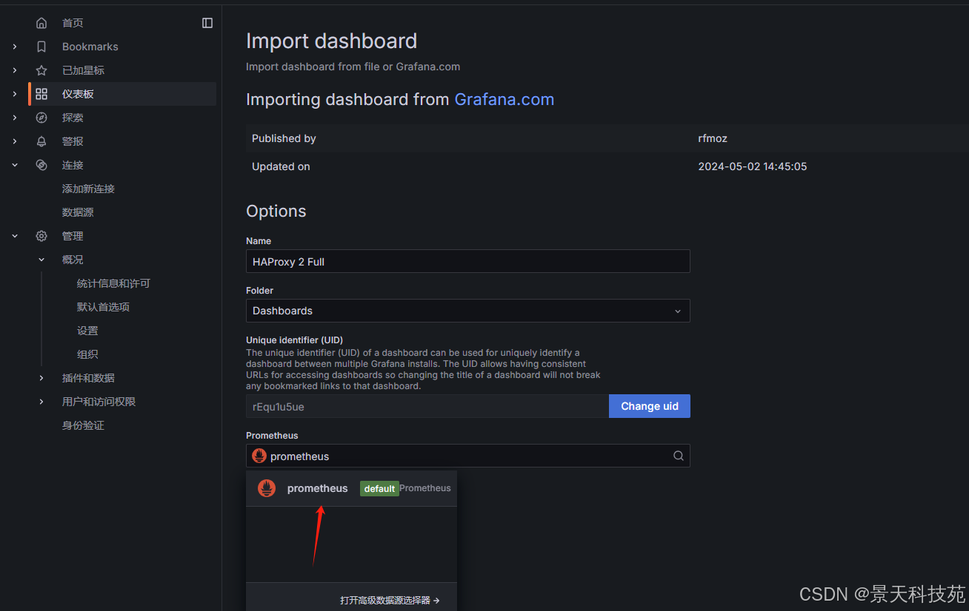
Task: Click the Import dashboard heading
Action: pos(331,41)
